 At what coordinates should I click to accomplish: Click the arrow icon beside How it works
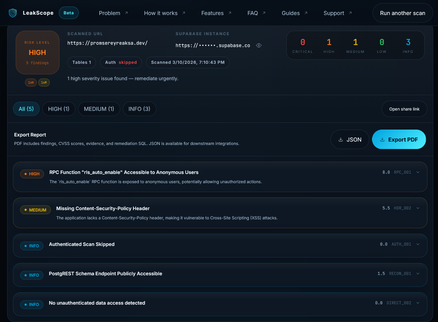pos(184,13)
